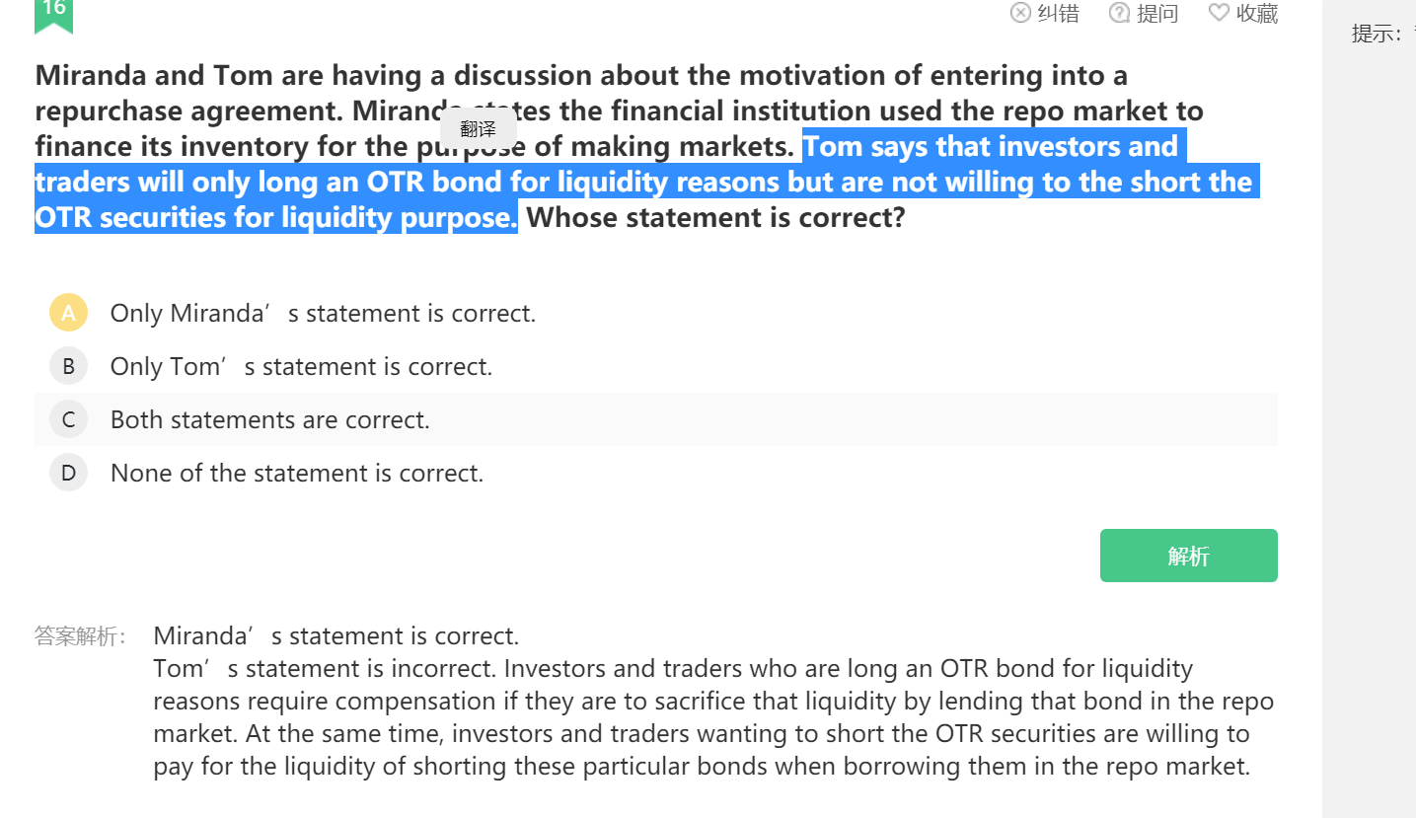Select option B circle
Image resolution: width=1416 pixels, height=818 pixels.
point(68,366)
